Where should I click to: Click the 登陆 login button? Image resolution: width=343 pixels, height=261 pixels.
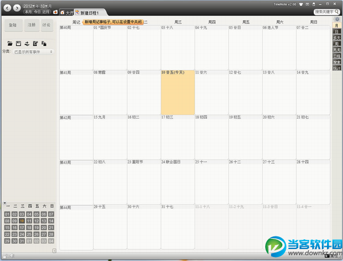coord(14,25)
